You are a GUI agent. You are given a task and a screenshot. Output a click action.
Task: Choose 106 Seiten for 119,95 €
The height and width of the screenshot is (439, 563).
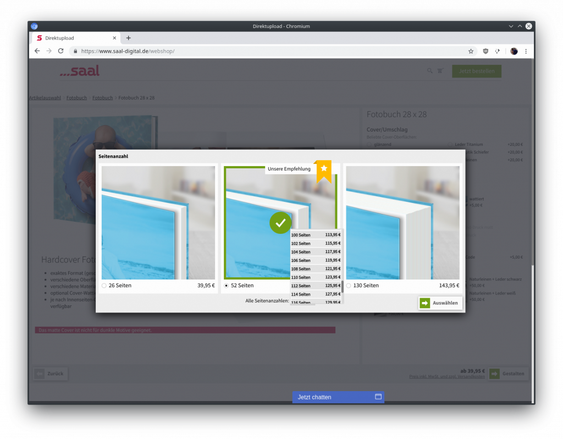[315, 260]
